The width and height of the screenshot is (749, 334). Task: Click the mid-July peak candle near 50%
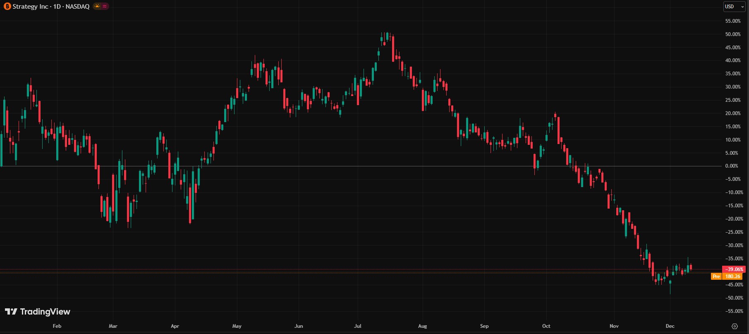[x=387, y=36]
